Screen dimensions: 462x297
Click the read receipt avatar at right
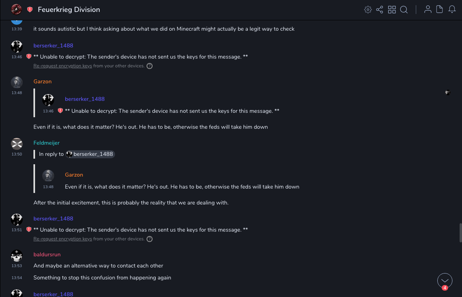(x=448, y=92)
